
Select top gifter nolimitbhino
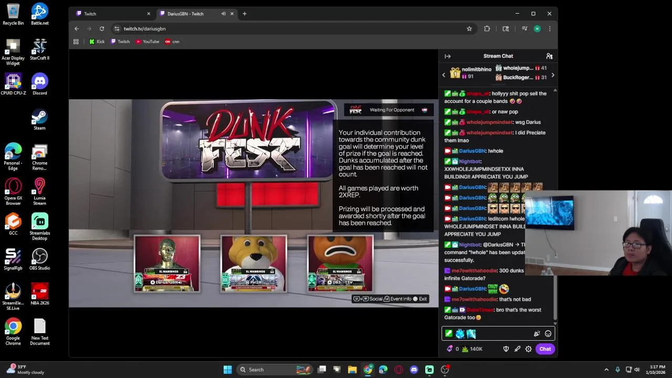tap(476, 69)
